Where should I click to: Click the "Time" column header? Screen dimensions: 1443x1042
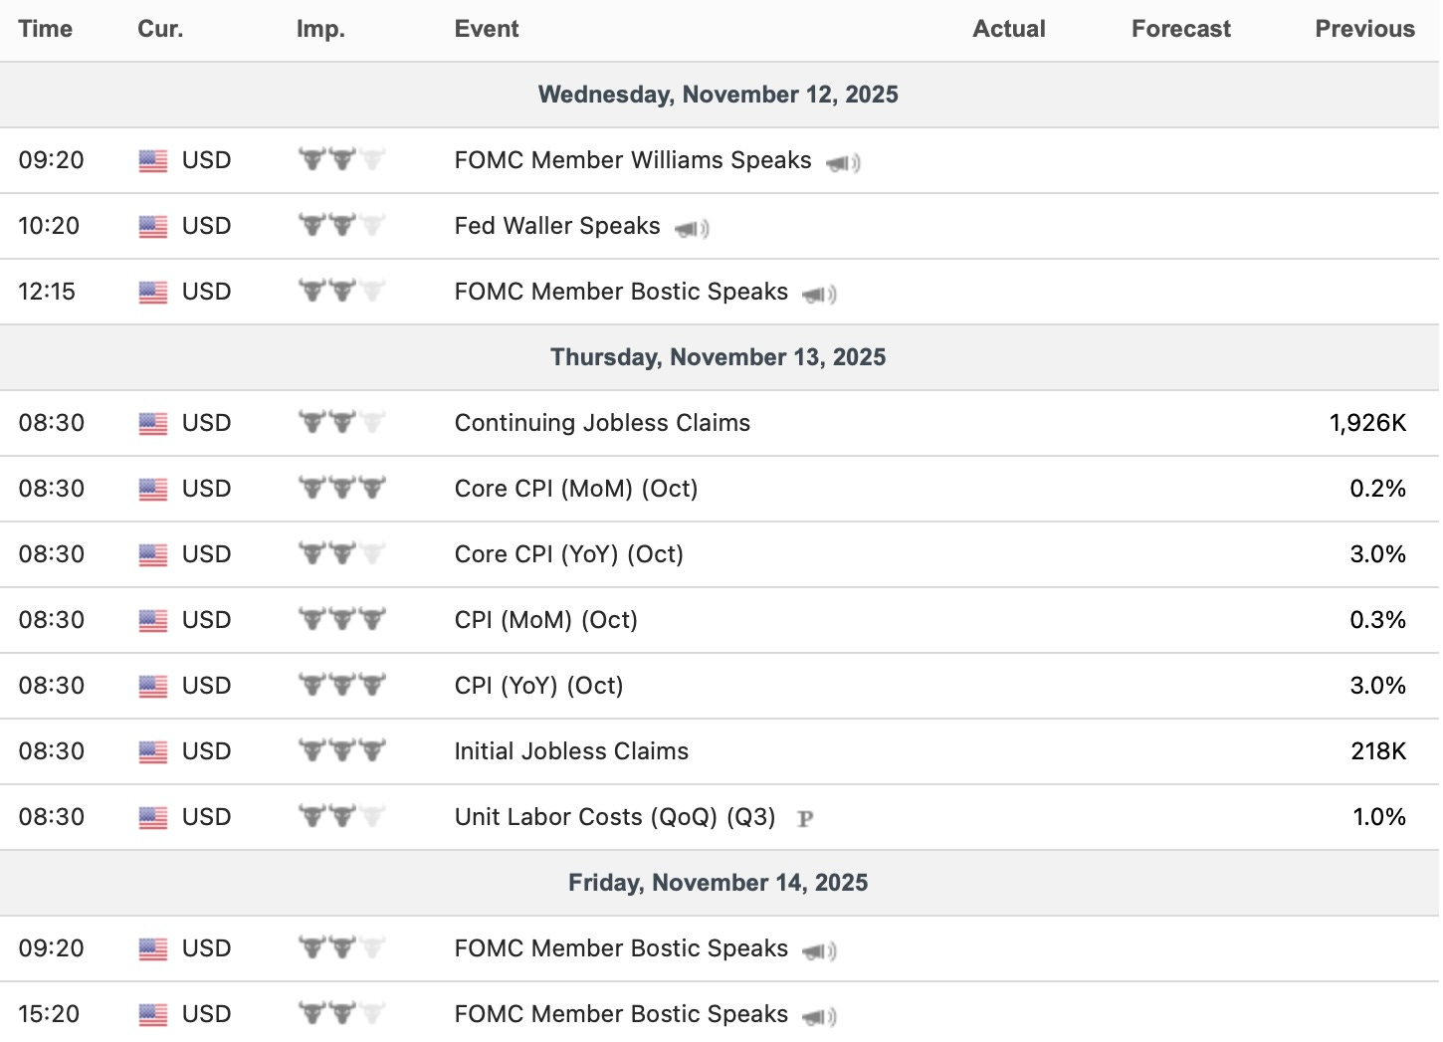pos(46,29)
